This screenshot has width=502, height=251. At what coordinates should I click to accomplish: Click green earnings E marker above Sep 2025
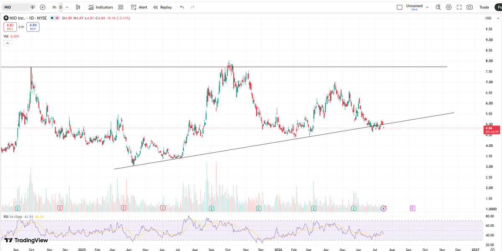pyautogui.click(x=211, y=208)
